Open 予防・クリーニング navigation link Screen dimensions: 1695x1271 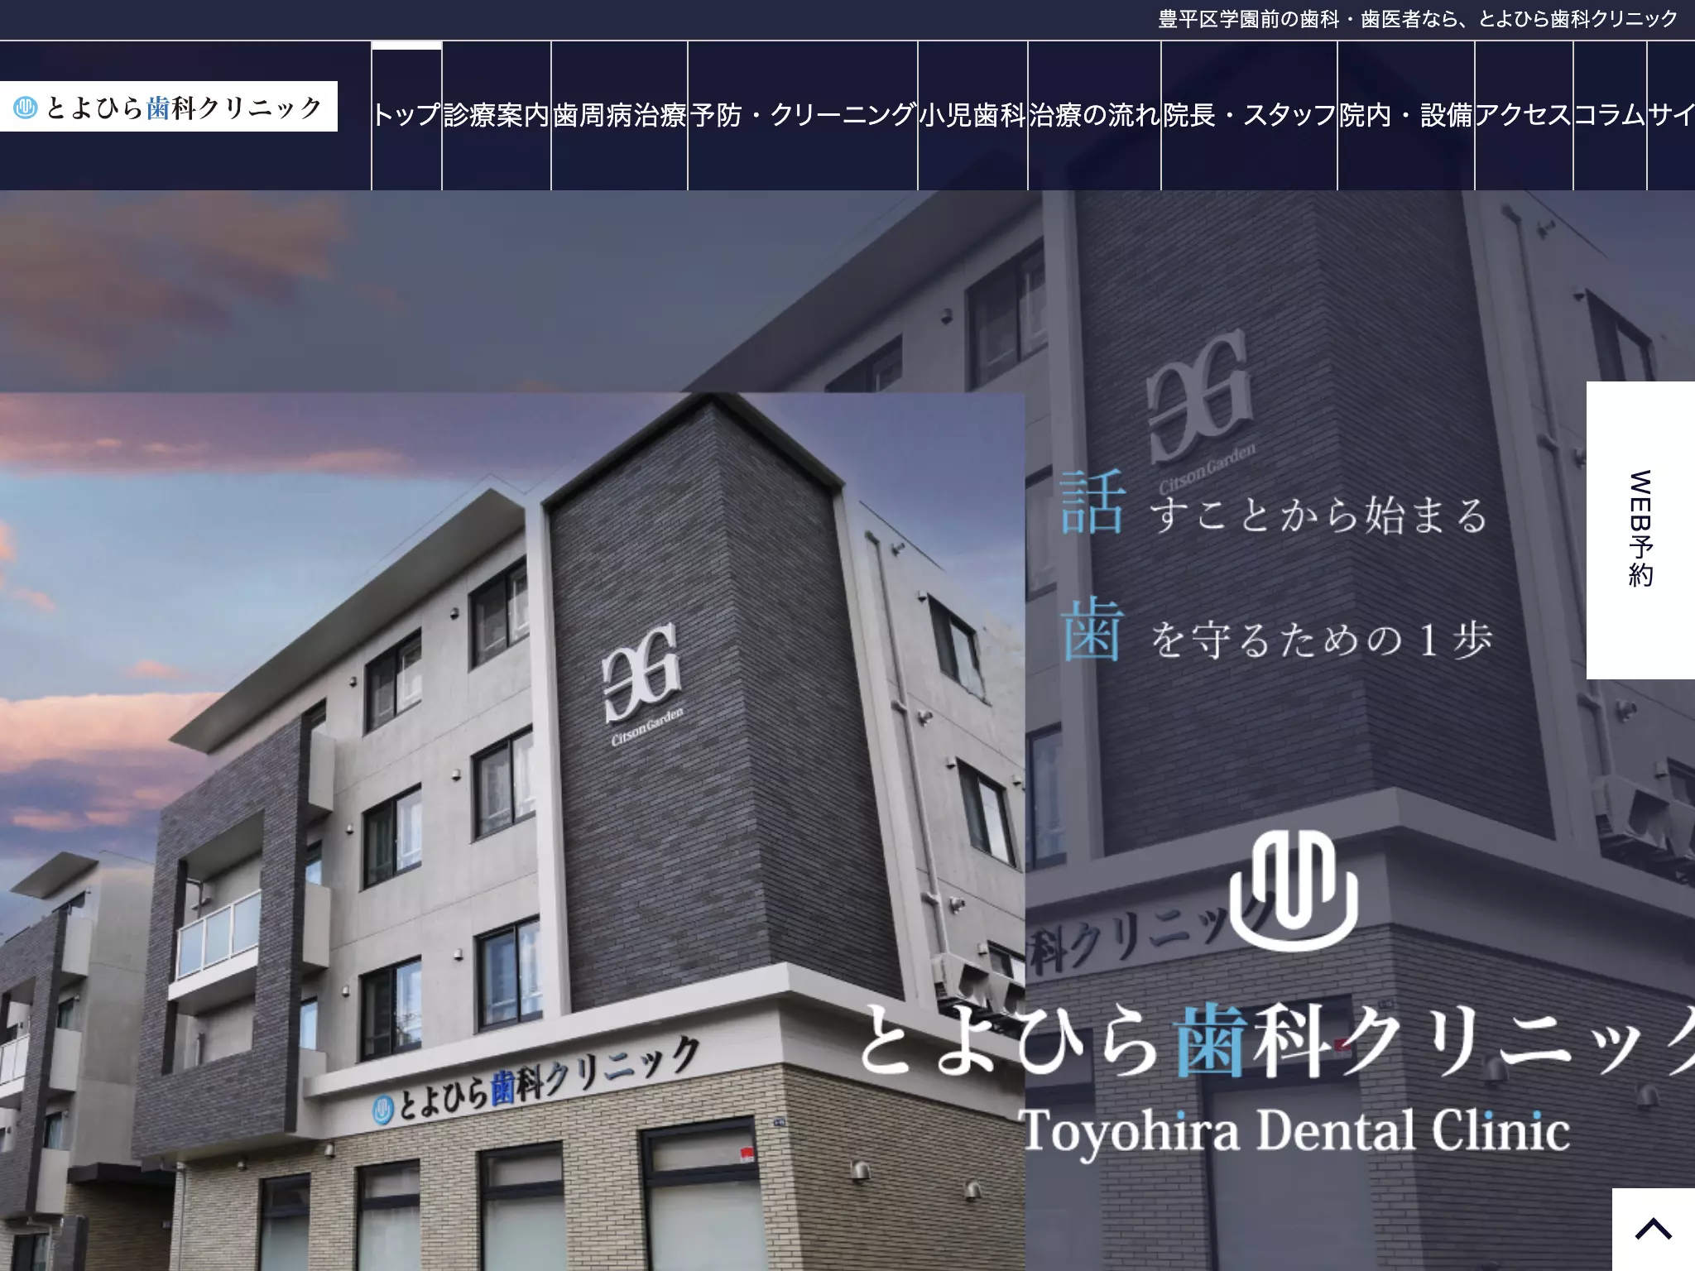pos(803,116)
